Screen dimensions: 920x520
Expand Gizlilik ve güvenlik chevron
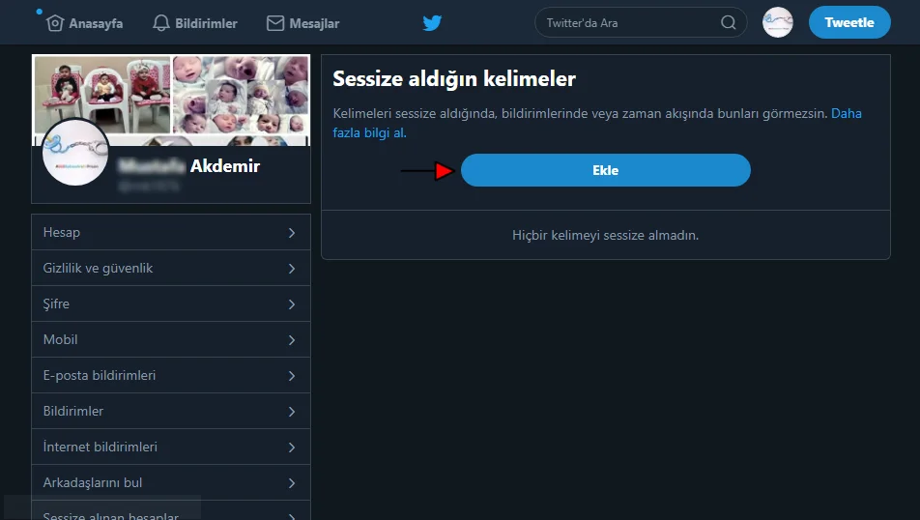click(x=292, y=269)
